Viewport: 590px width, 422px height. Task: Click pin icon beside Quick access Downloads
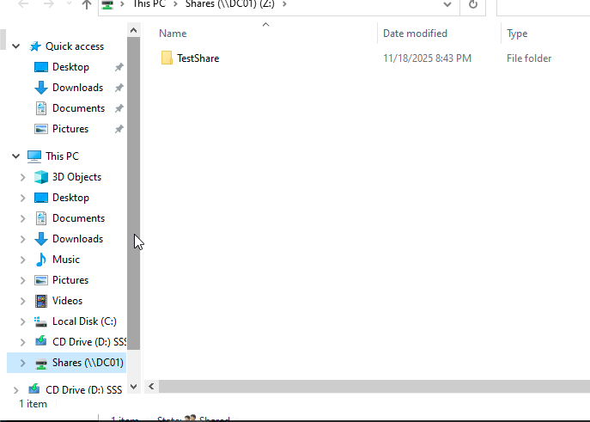point(119,88)
